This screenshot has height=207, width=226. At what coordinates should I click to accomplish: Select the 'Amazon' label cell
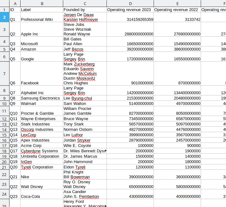point(42,49)
